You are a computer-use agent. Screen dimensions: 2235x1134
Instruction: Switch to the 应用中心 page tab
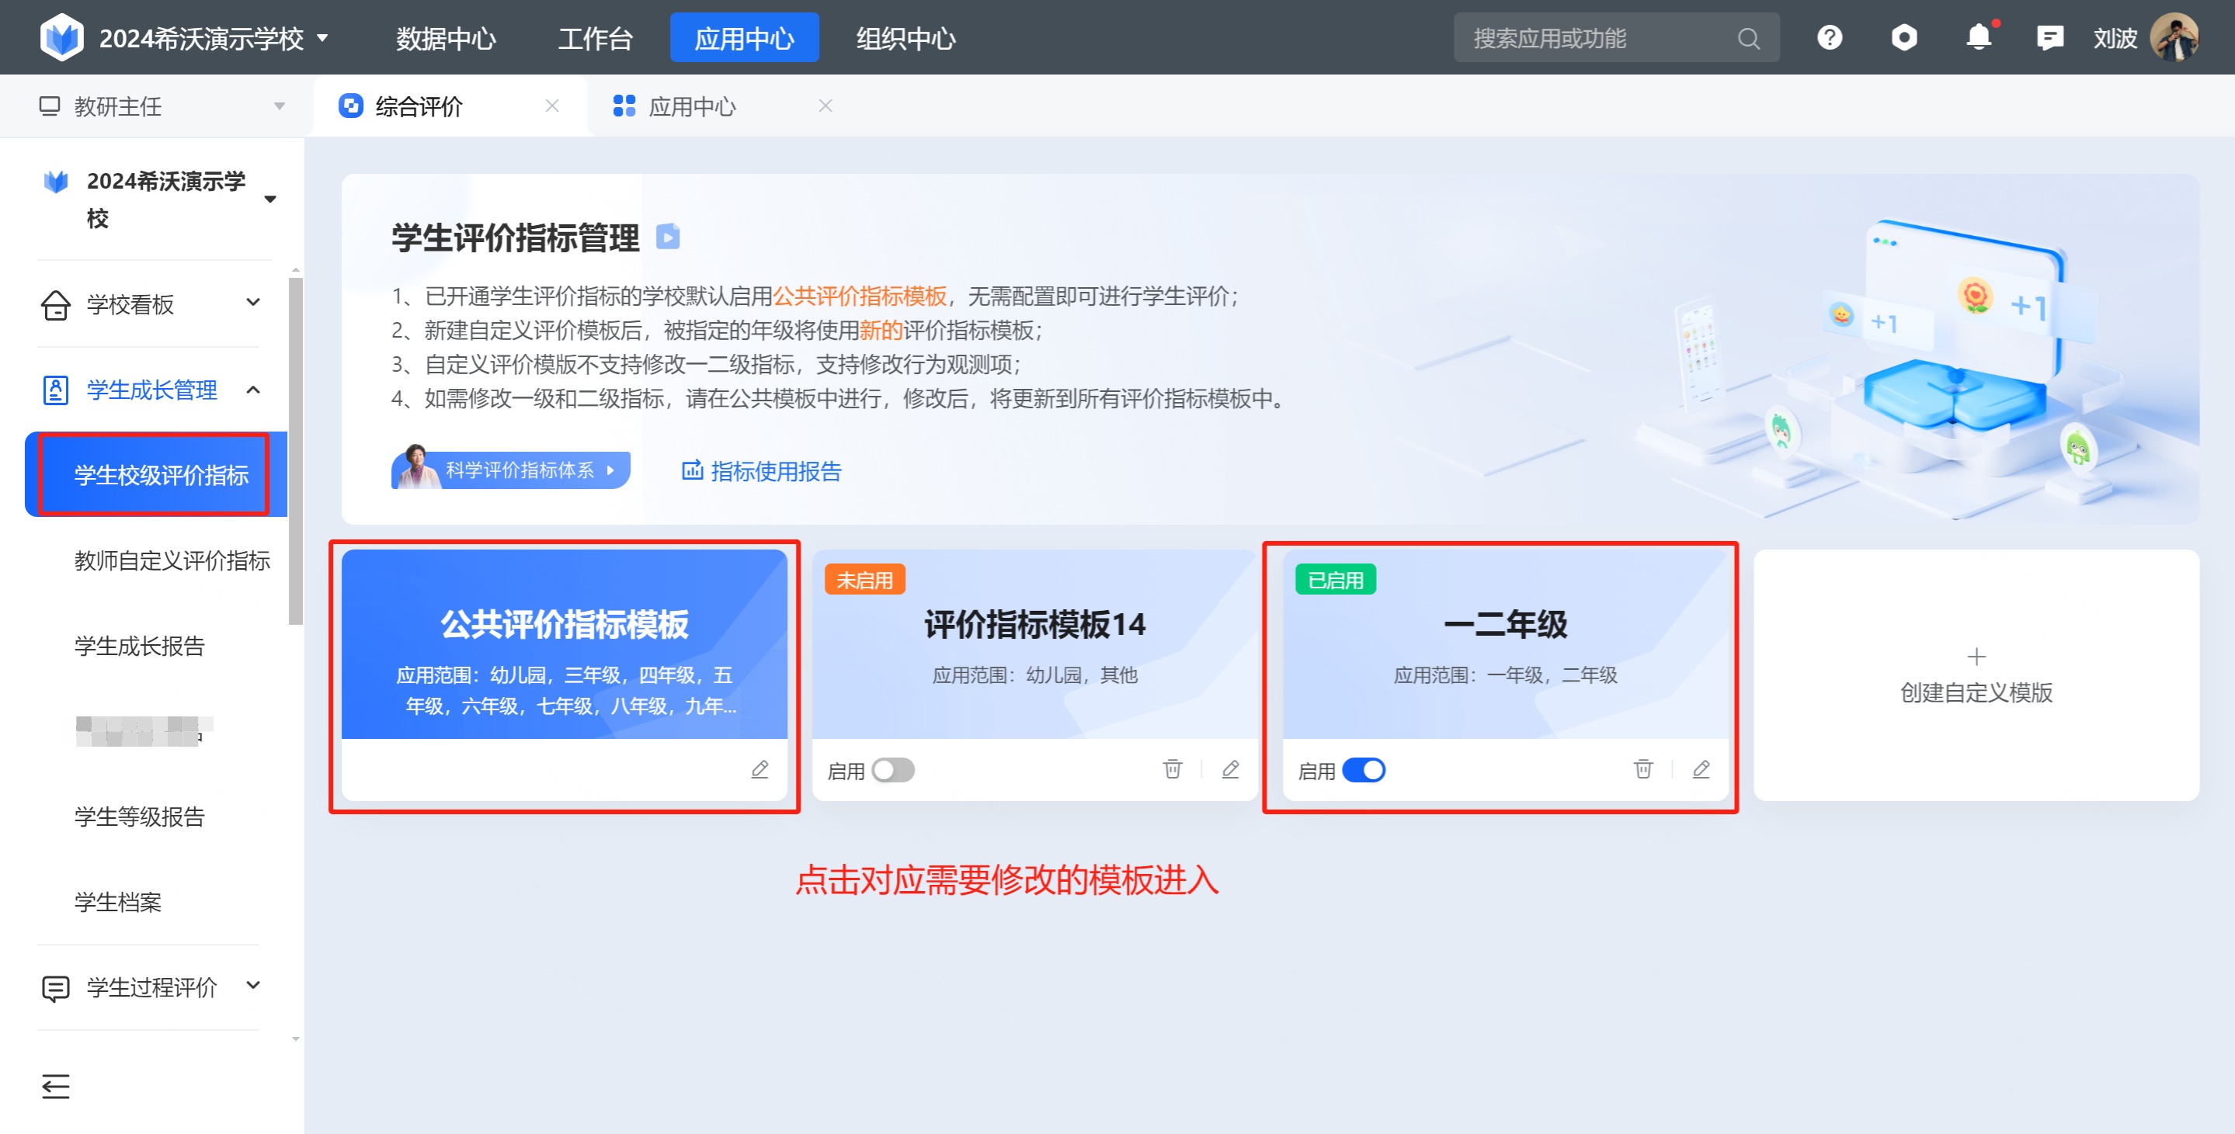click(x=691, y=106)
